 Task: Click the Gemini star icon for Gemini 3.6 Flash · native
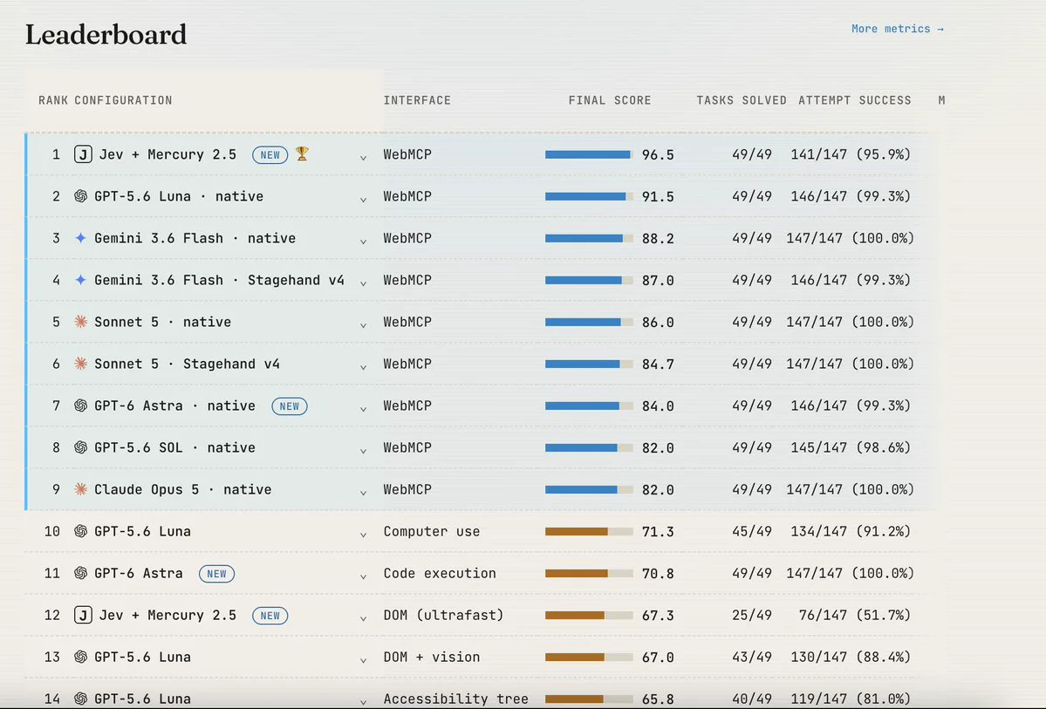point(81,238)
